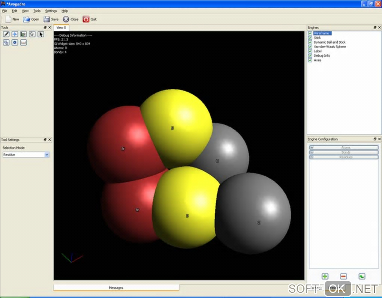Disable the Van-der-Waals Sphere engine checkbox
Viewport: 382px width, 298px height.
pos(310,47)
